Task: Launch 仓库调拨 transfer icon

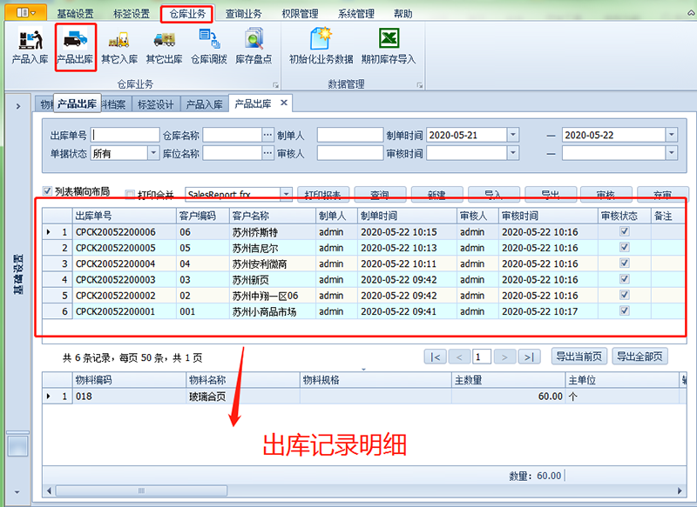Action: click(209, 46)
